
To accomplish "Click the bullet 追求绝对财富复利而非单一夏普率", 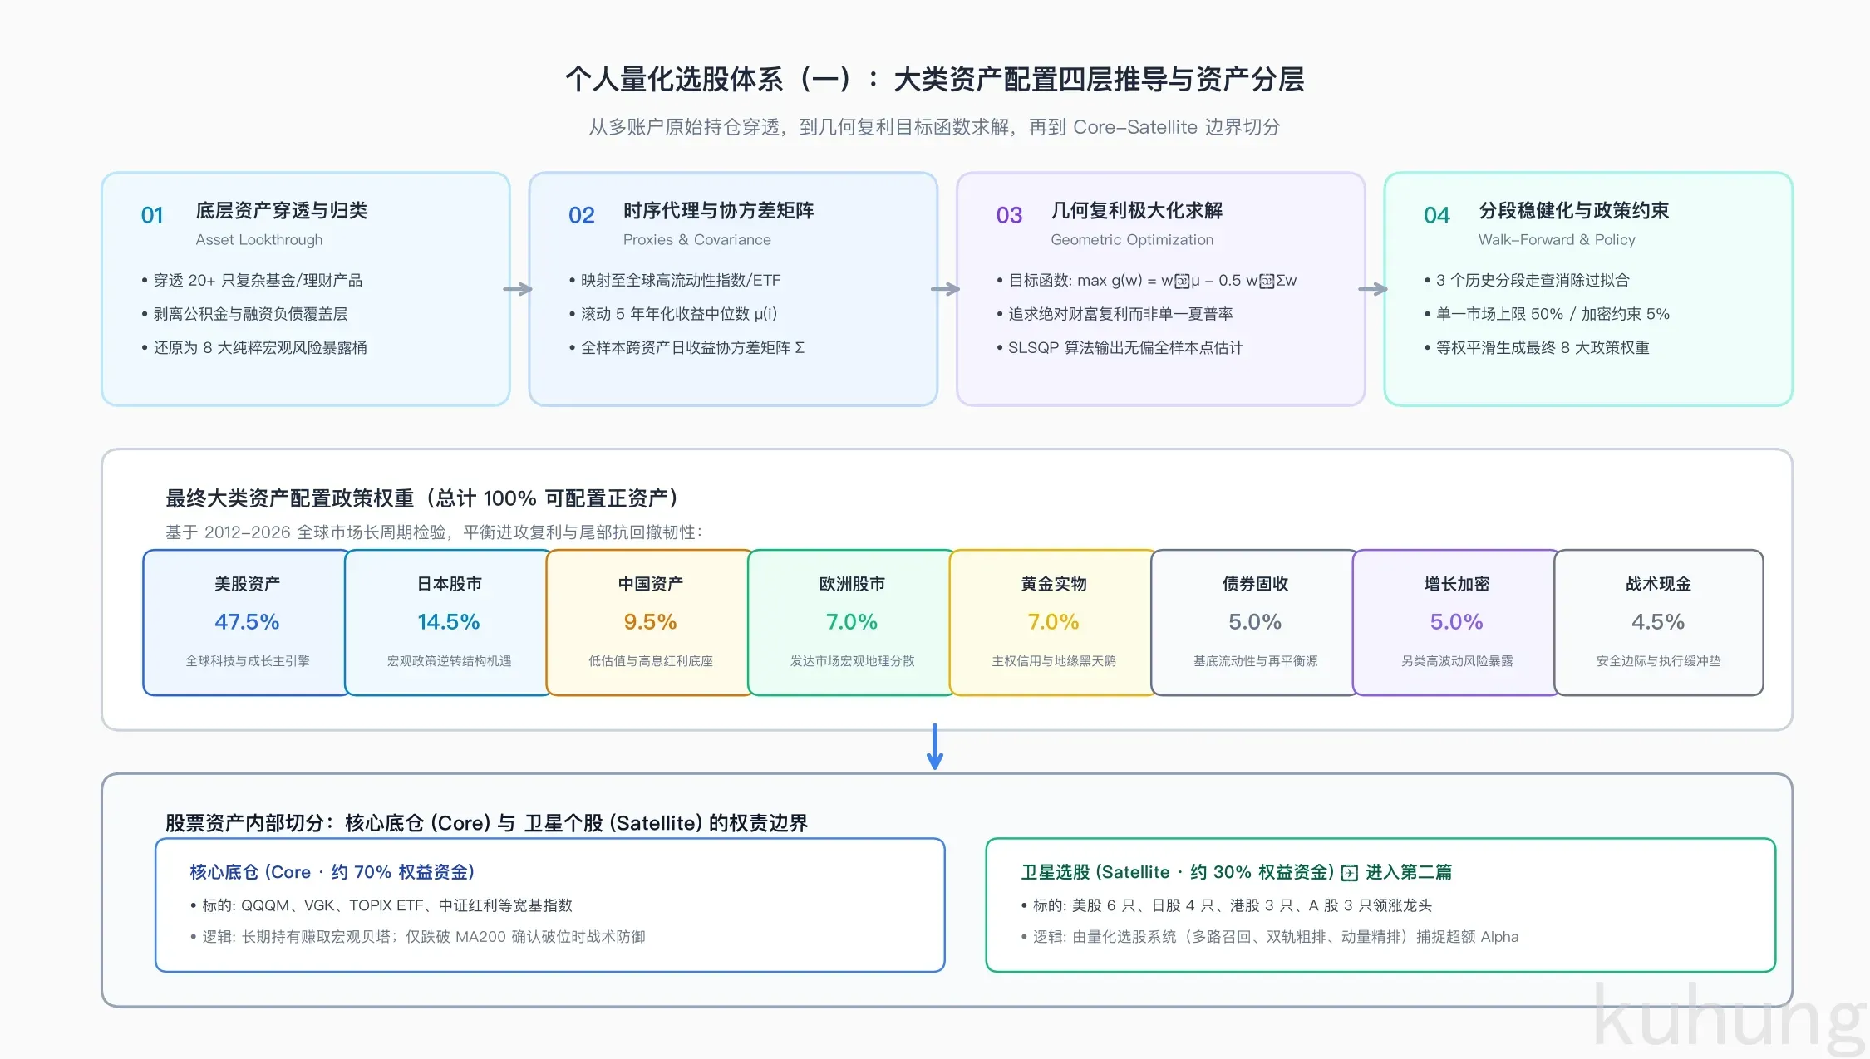I will click(x=1115, y=313).
